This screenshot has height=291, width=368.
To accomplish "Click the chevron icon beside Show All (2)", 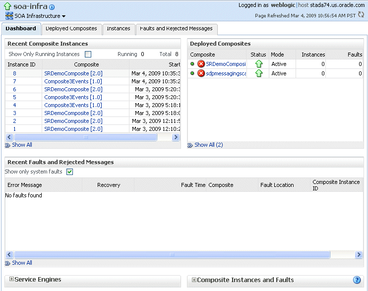I will (x=190, y=145).
